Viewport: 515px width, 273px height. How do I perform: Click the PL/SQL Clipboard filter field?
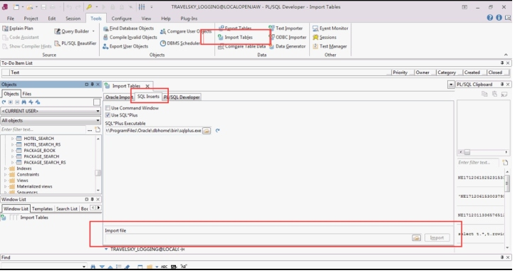pyautogui.click(x=478, y=163)
